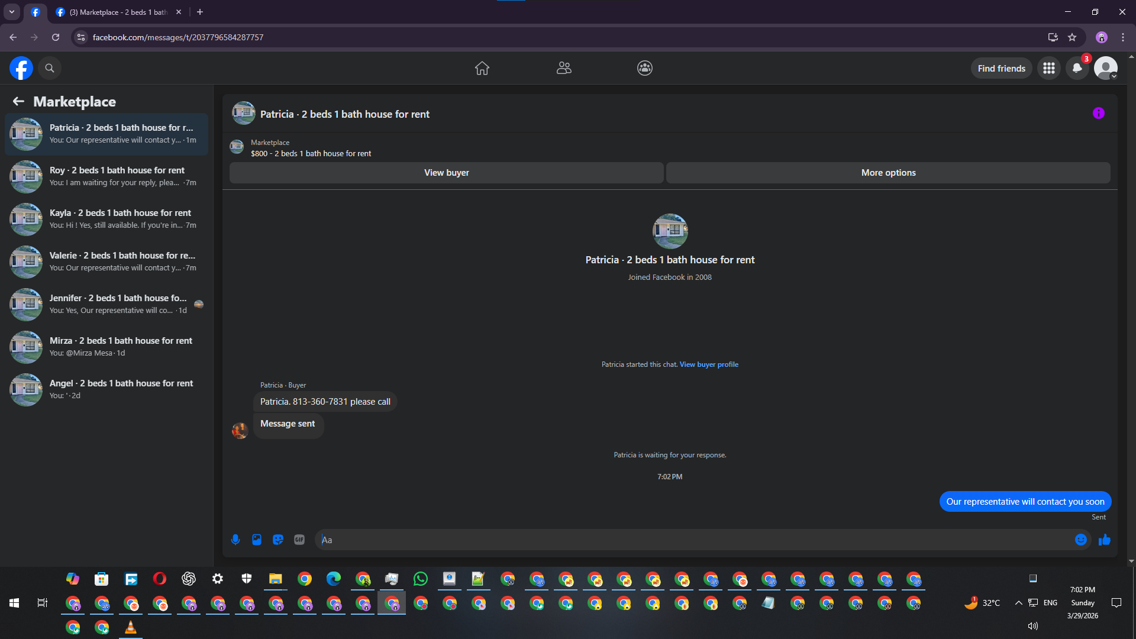Open the tab search dropdown arrow
This screenshot has height=639, width=1136.
pyautogui.click(x=12, y=12)
